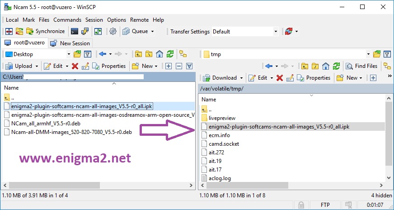Go to local parent directory

pos(138,54)
